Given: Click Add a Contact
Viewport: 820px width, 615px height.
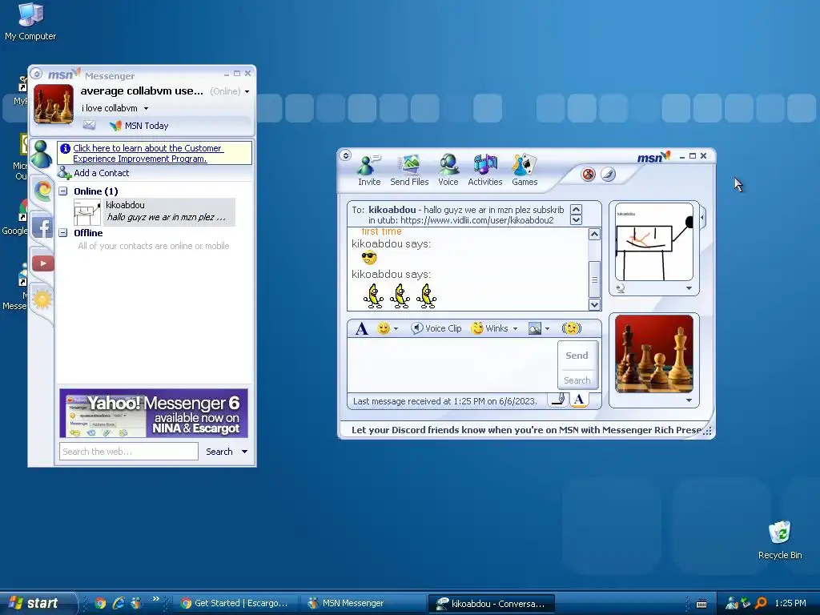Looking at the screenshot, I should [x=94, y=173].
